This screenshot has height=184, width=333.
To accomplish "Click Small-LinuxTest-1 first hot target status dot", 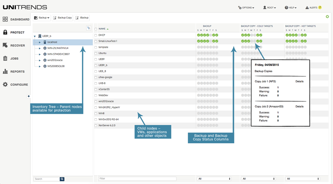I will tap(287, 41).
